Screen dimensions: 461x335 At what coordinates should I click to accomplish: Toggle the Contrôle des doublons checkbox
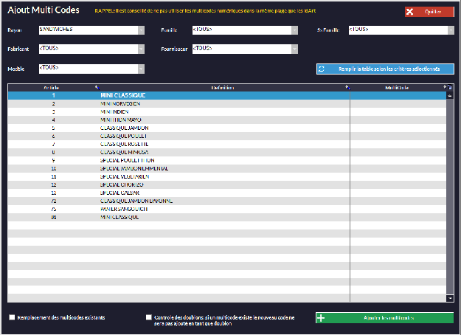click(149, 317)
